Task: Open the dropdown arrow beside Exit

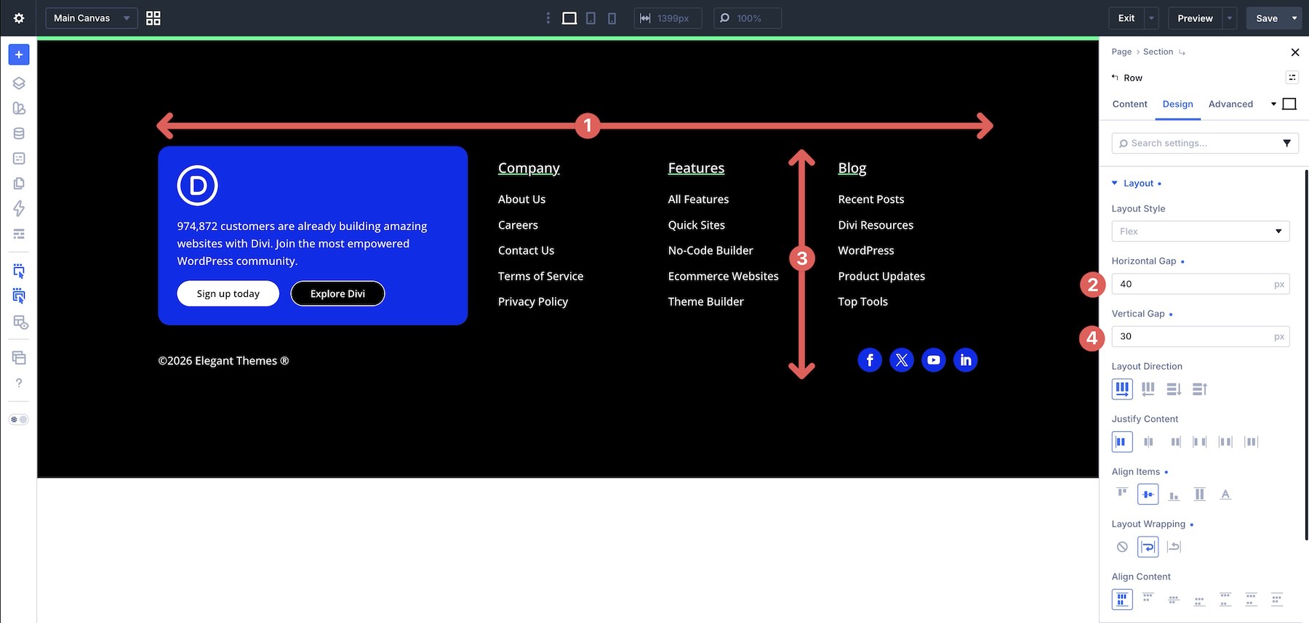Action: [1151, 18]
